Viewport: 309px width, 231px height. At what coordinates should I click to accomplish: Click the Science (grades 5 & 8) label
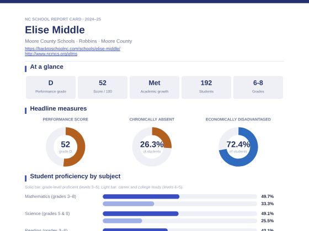[x=47, y=213]
